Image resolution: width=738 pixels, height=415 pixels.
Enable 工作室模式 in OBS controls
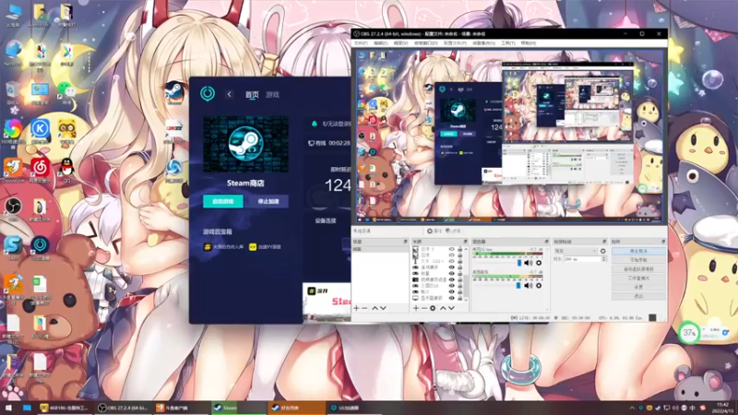tap(638, 279)
